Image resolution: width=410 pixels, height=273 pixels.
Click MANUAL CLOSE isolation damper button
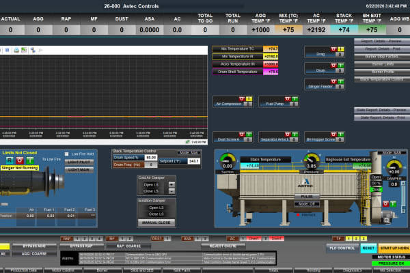[x=156, y=222]
